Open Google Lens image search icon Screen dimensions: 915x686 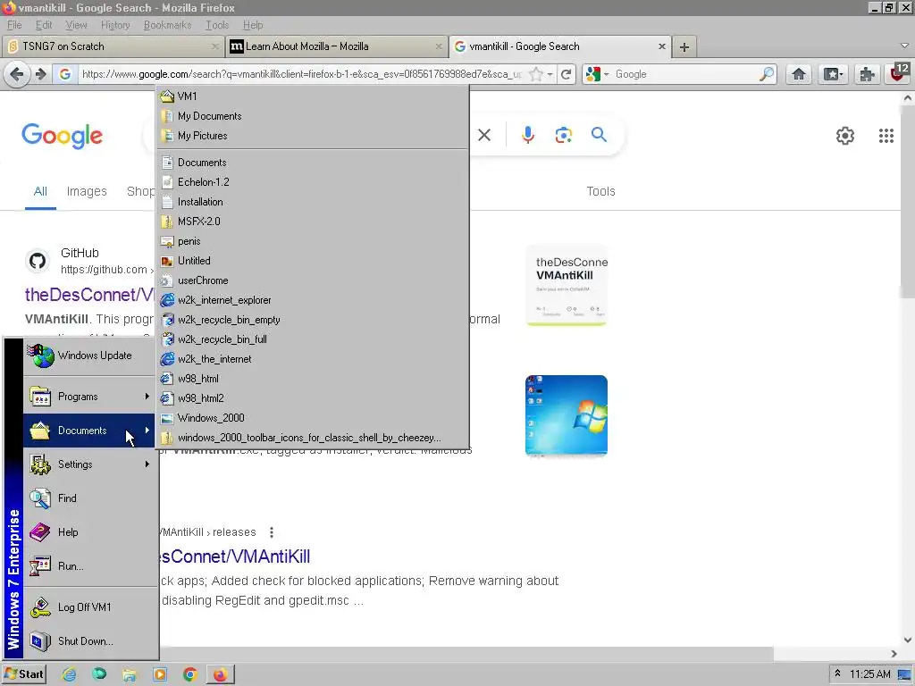(563, 136)
